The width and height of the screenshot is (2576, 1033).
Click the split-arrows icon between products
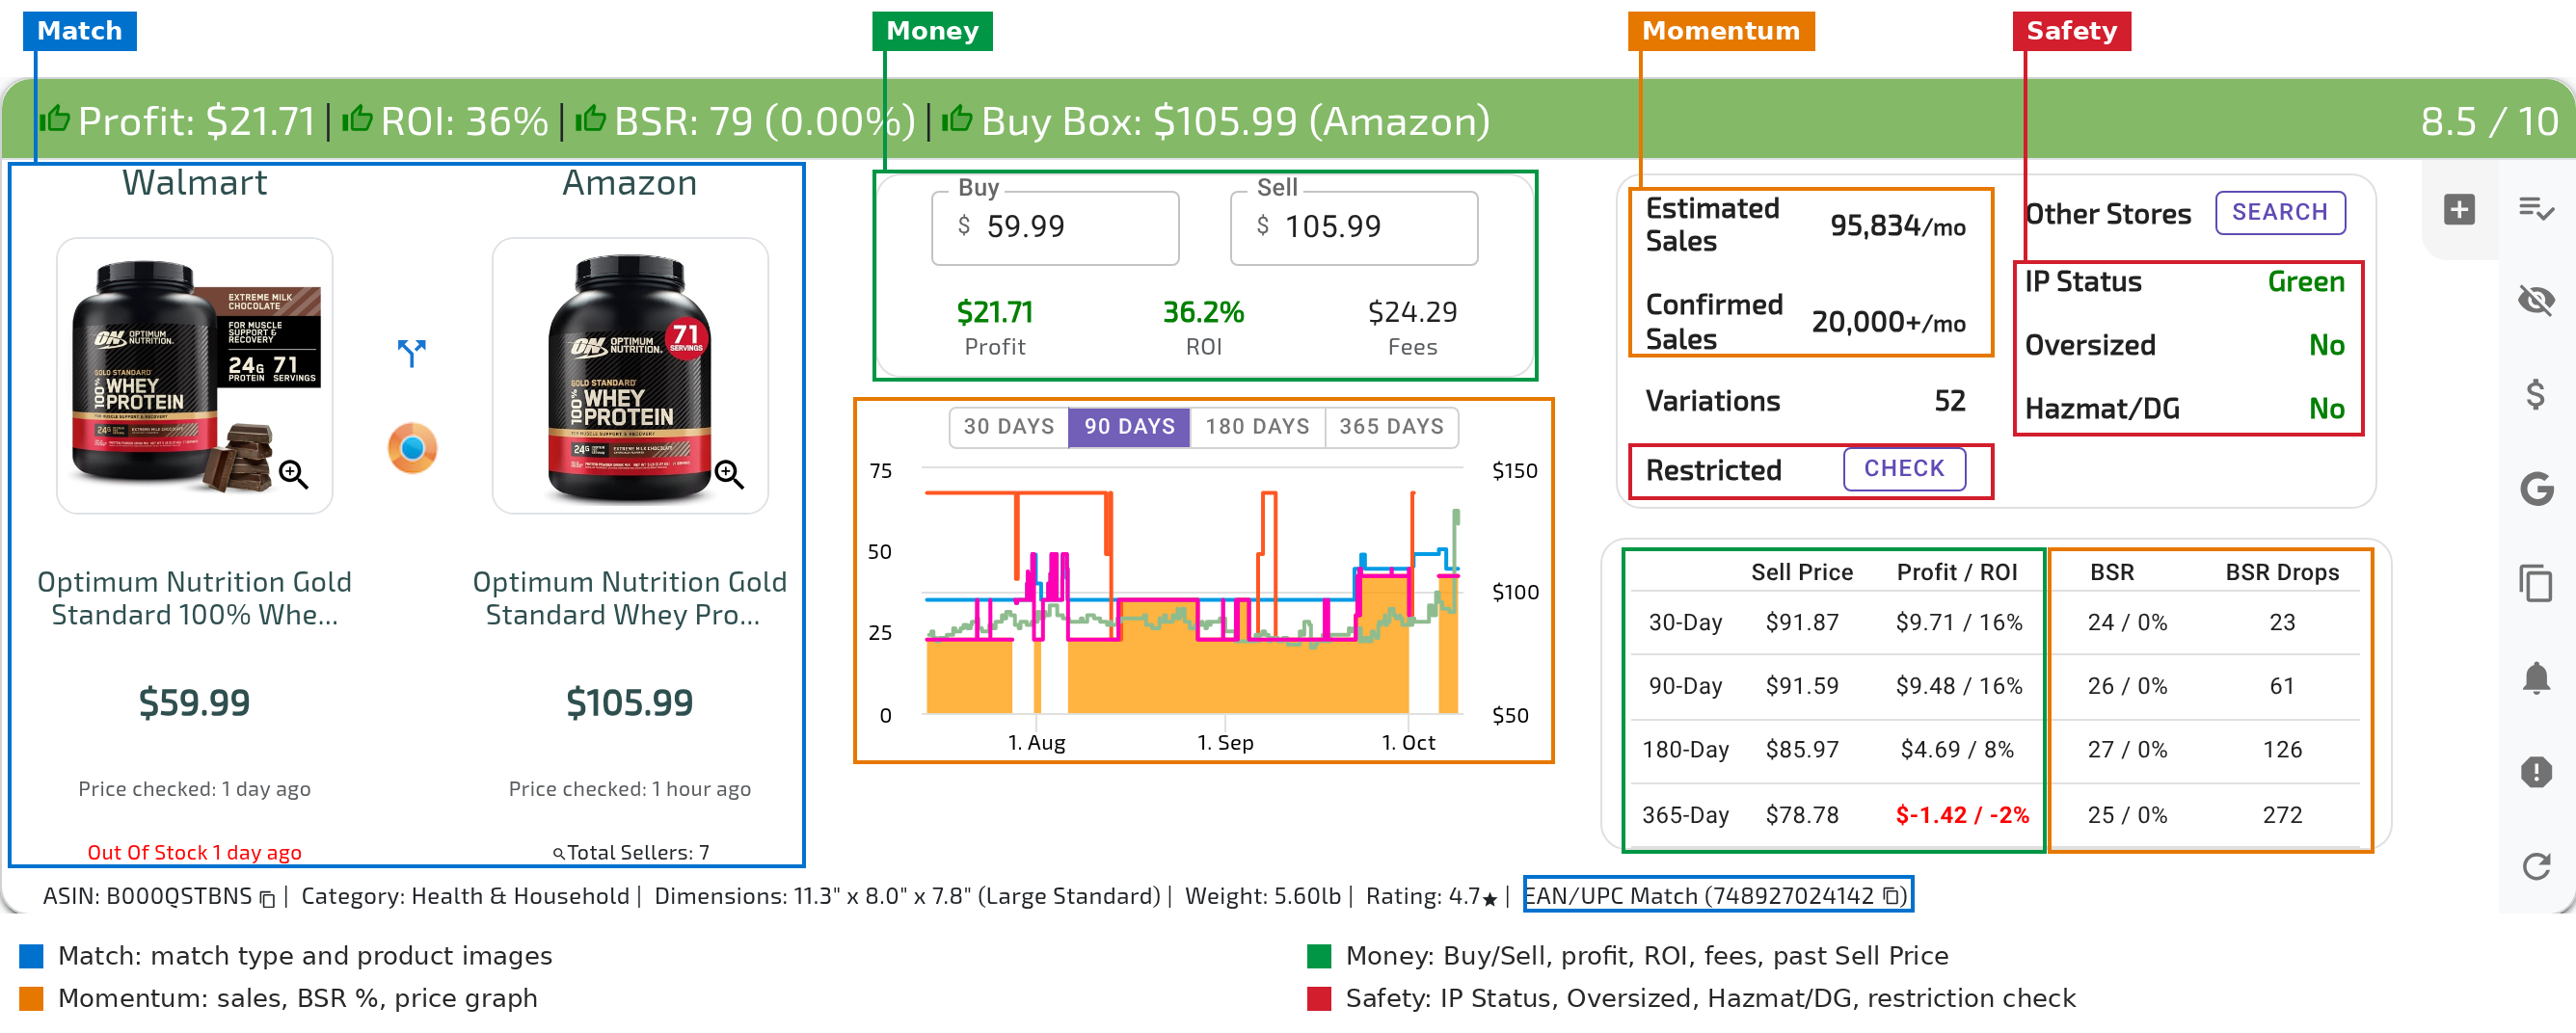(411, 352)
